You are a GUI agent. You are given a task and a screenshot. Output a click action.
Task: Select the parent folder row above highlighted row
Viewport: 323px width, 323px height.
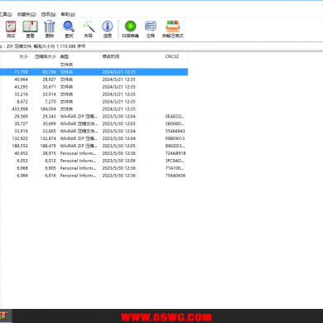[x=94, y=65]
